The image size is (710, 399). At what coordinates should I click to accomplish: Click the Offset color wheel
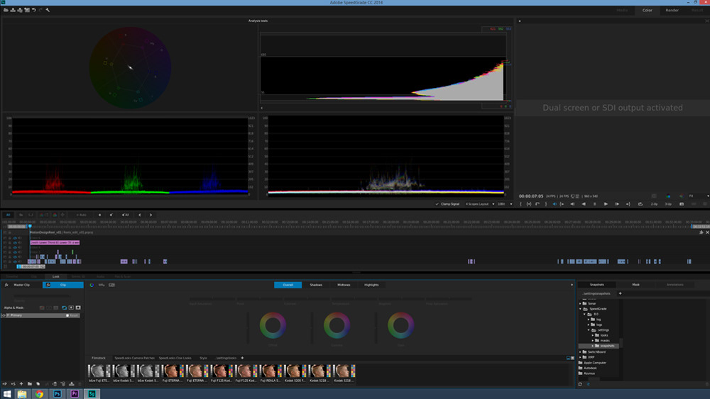pos(273,325)
